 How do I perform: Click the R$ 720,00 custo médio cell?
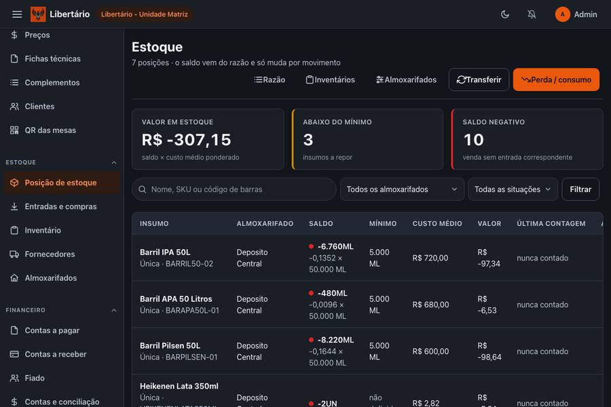coord(430,258)
